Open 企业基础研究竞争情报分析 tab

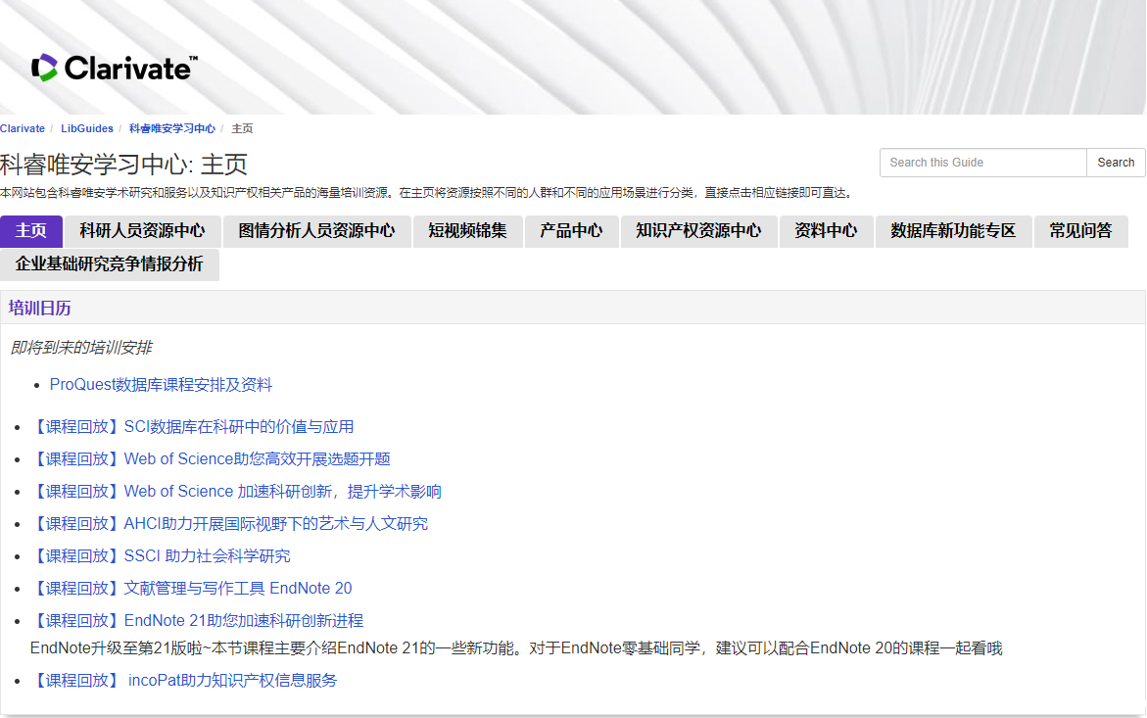(110, 264)
